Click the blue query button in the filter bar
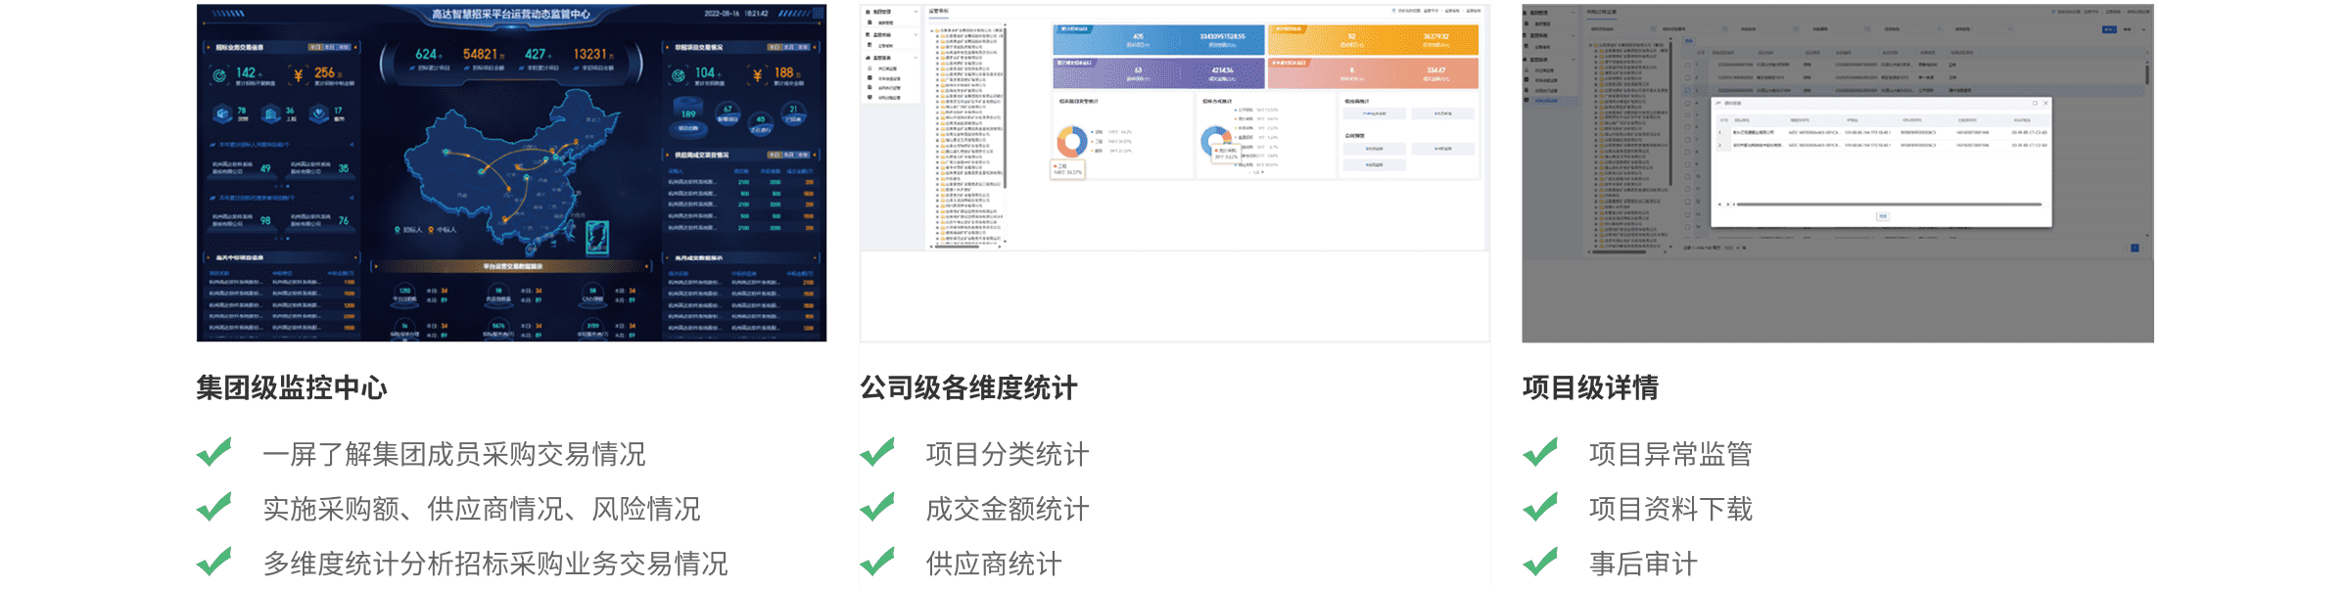 (x=2109, y=29)
